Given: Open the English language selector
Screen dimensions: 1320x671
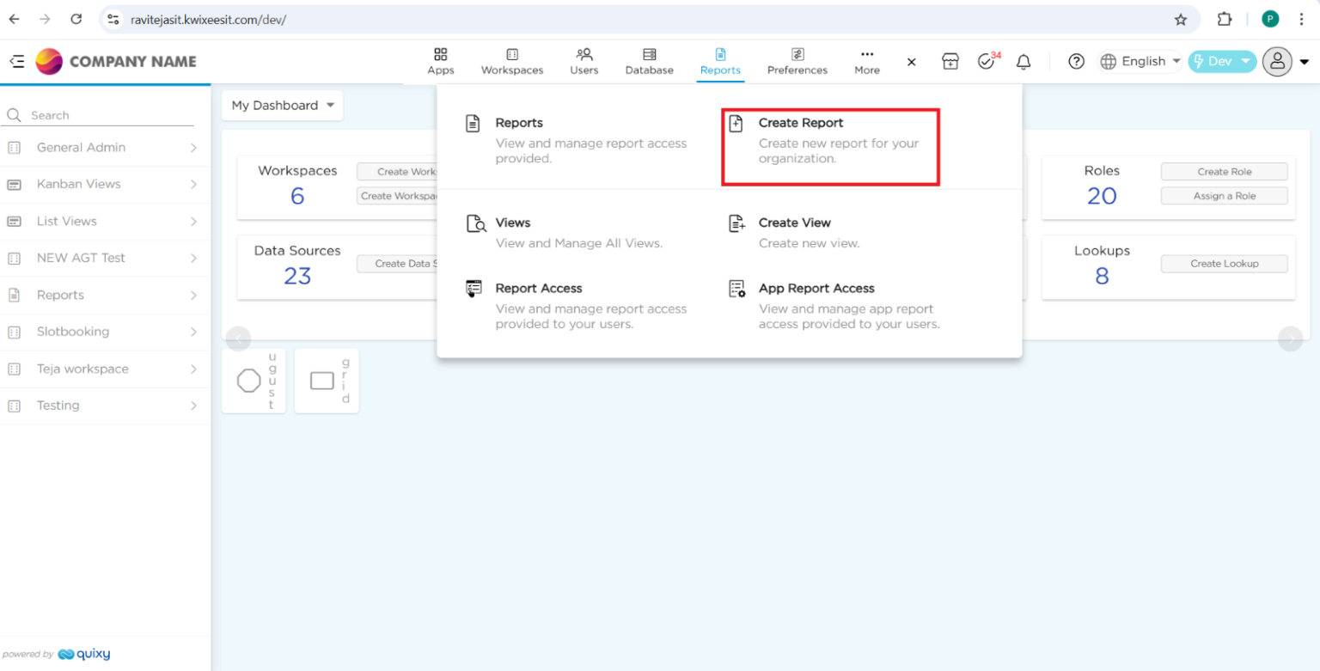Looking at the screenshot, I should (1140, 61).
